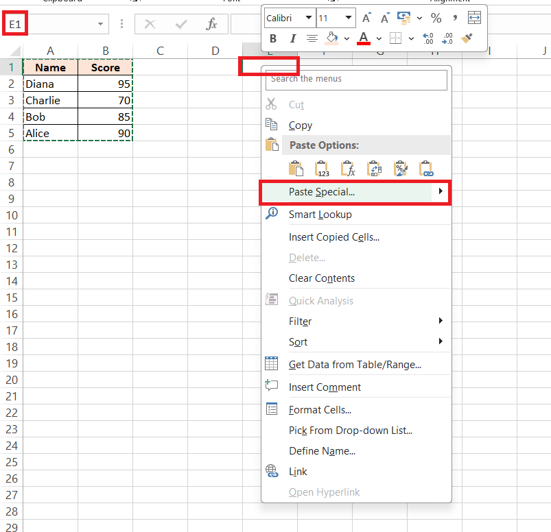Open the font size 11 dropdown
Screen dimensions: 551x532
[x=349, y=18]
